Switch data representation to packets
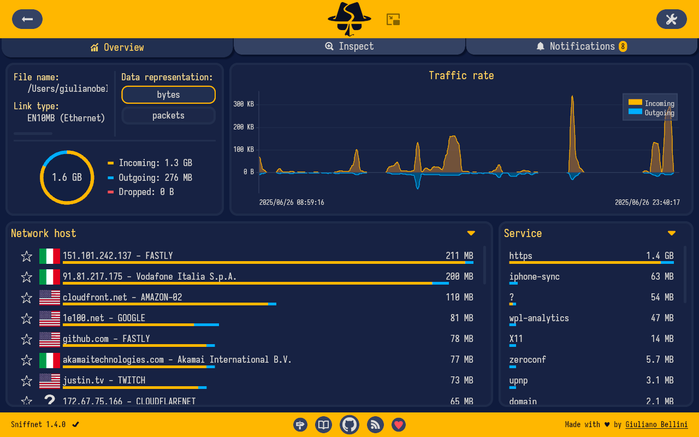This screenshot has height=437, width=699. [x=168, y=115]
